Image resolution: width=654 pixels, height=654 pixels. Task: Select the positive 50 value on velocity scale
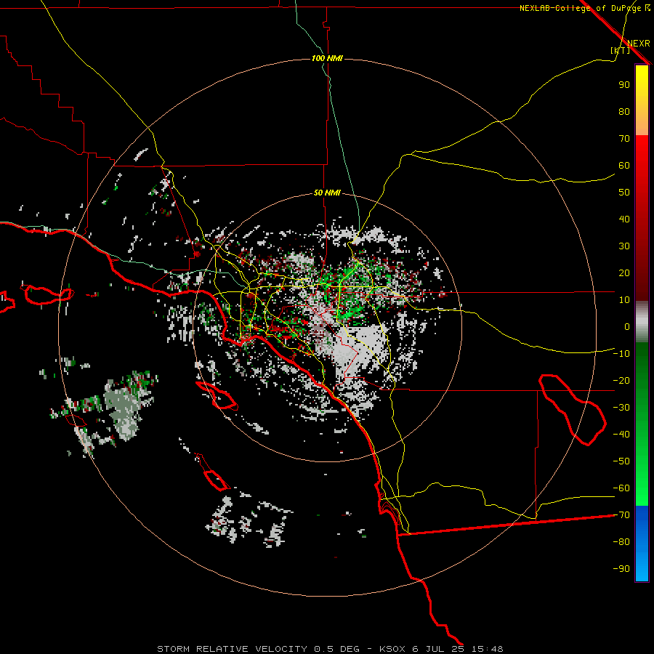tap(624, 193)
